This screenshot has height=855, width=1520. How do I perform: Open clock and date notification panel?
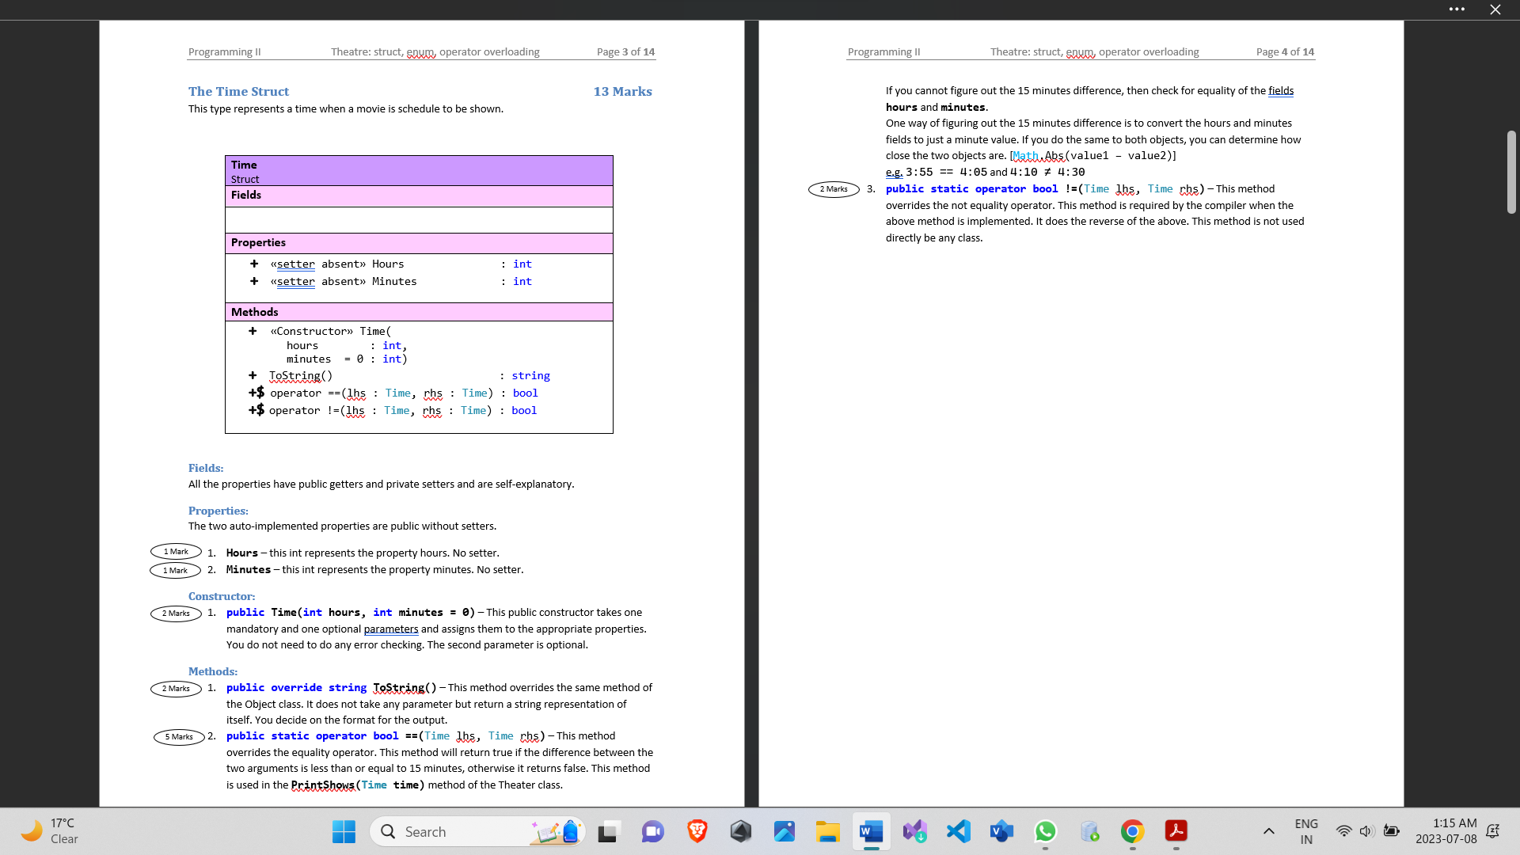(x=1446, y=831)
